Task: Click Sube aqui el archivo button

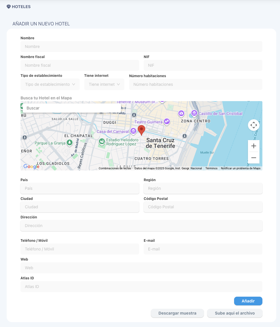Action: [x=235, y=313]
